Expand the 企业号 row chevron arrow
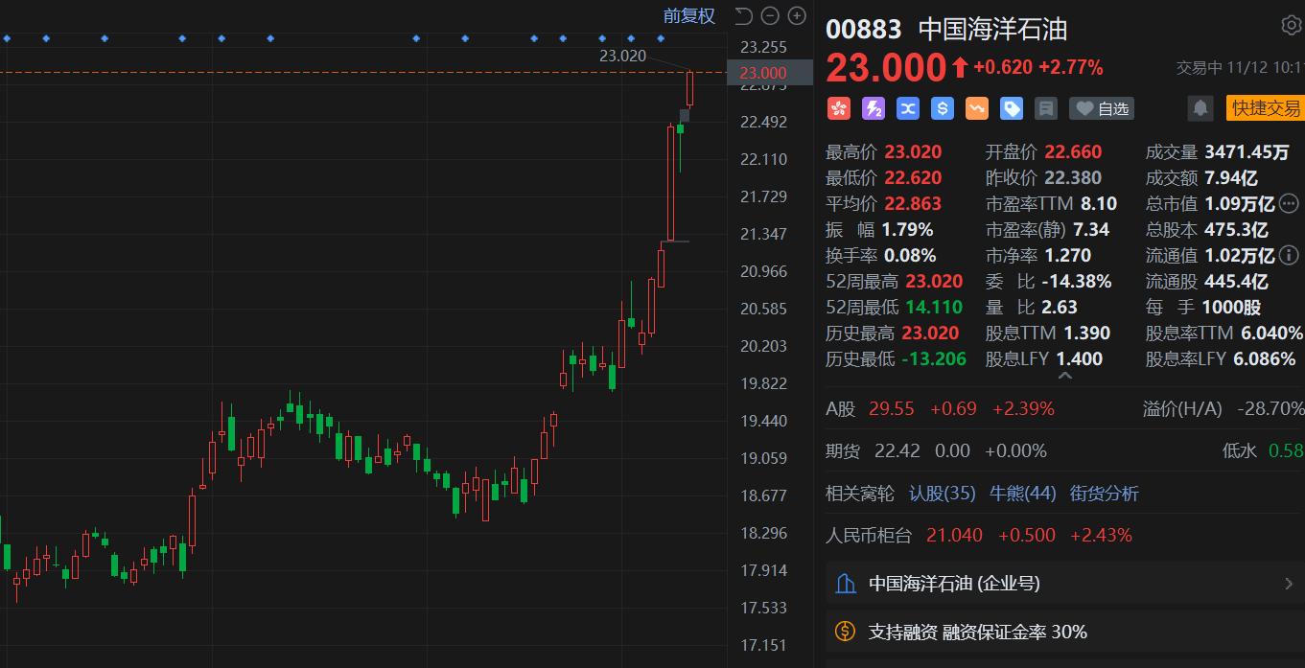The image size is (1305, 668). [x=1288, y=583]
